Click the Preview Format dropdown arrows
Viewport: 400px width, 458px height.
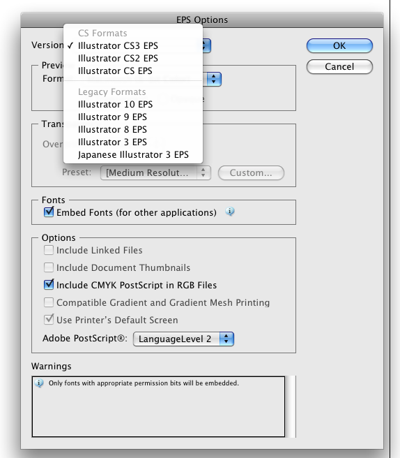point(214,79)
